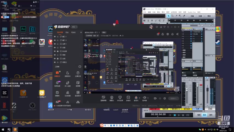This screenshot has height=132, width=234.
Task: Collapse the 工具箱 toolbox section
Action: tap(80, 67)
